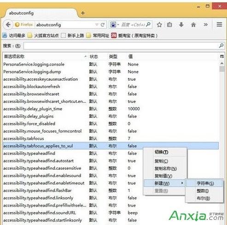The image size is (227, 225).
Task: Sort by 类型 column header
Action: tap(113, 56)
